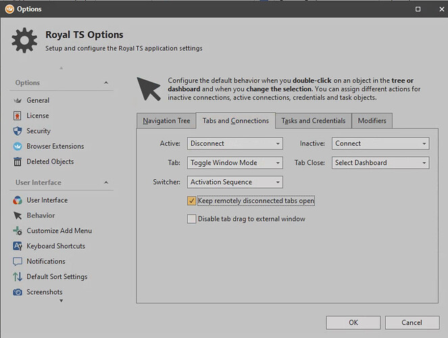Enable Disable tab drag to external window
The image size is (448, 338).
(x=192, y=219)
